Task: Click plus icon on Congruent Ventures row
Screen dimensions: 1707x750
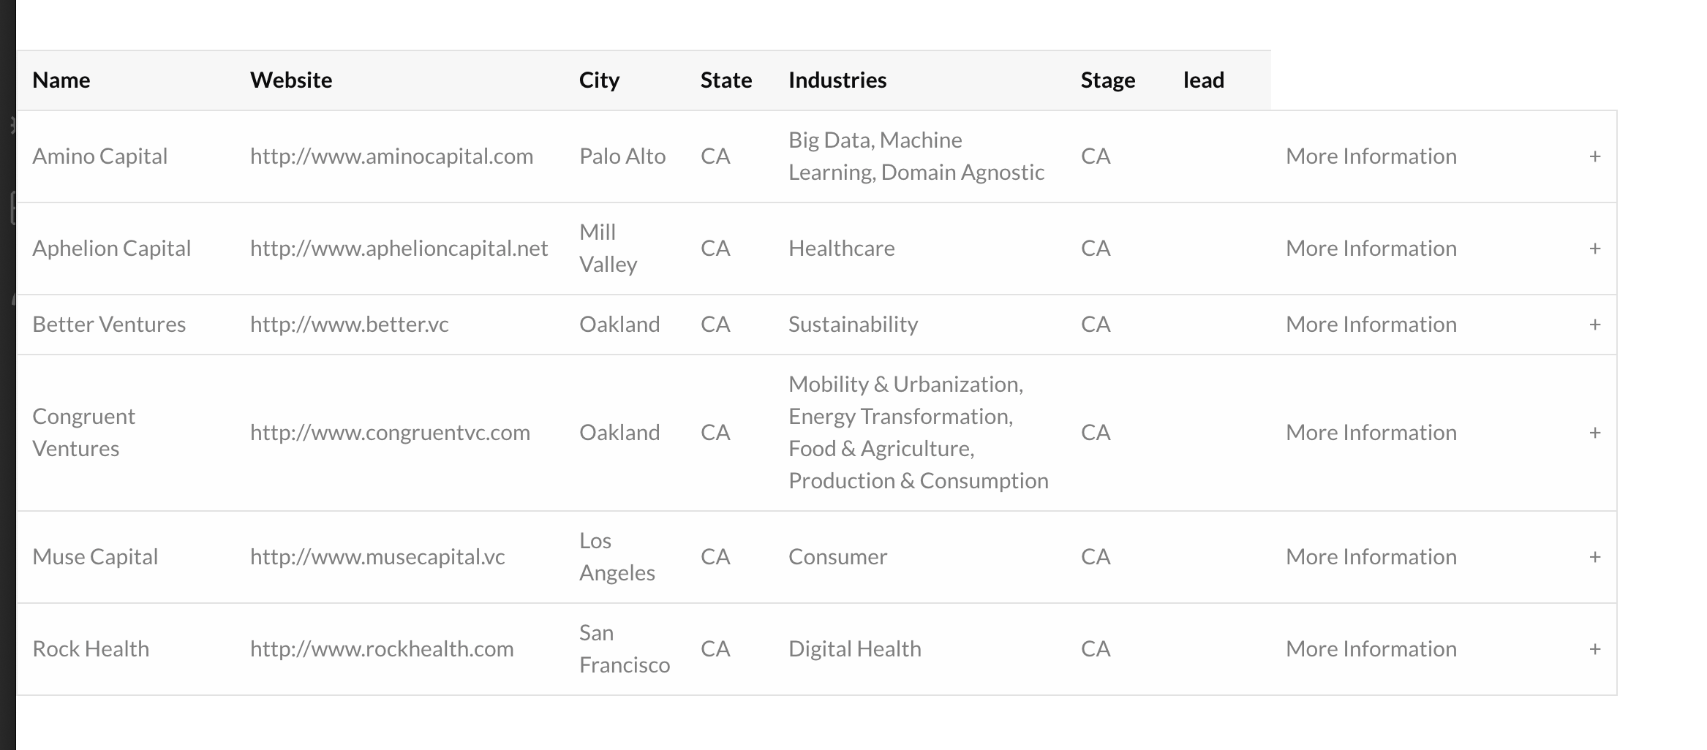Action: 1594,433
